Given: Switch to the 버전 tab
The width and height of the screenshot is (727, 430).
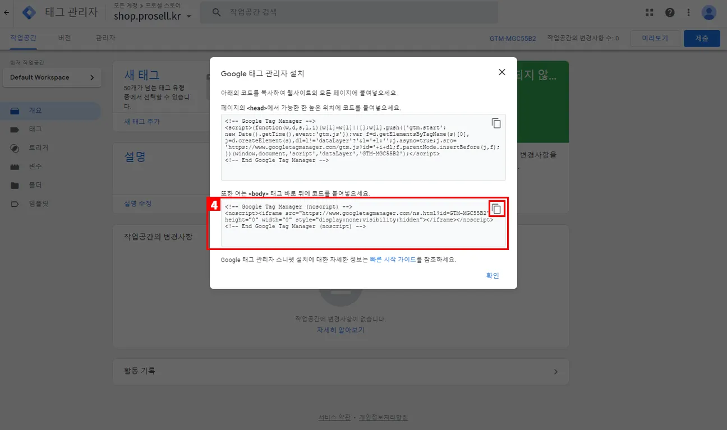Looking at the screenshot, I should (65, 38).
